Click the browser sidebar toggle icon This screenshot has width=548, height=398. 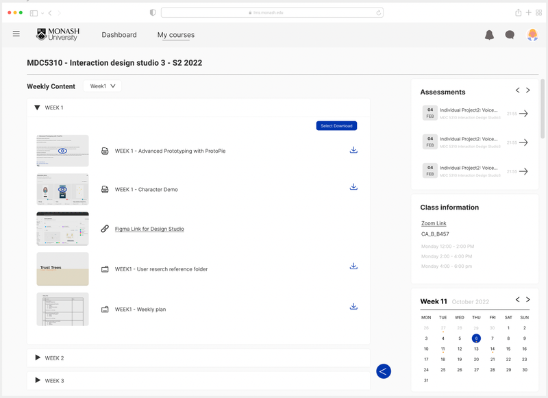pyautogui.click(x=34, y=13)
